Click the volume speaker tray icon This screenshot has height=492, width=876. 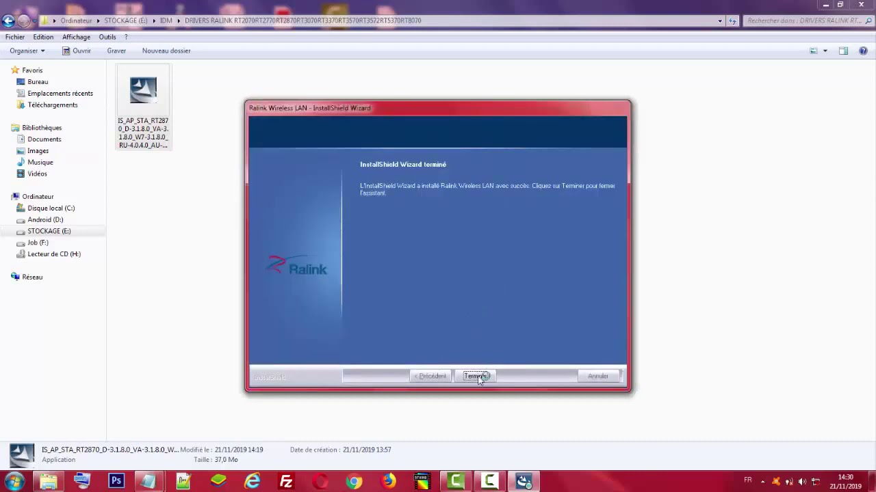pyautogui.click(x=802, y=481)
